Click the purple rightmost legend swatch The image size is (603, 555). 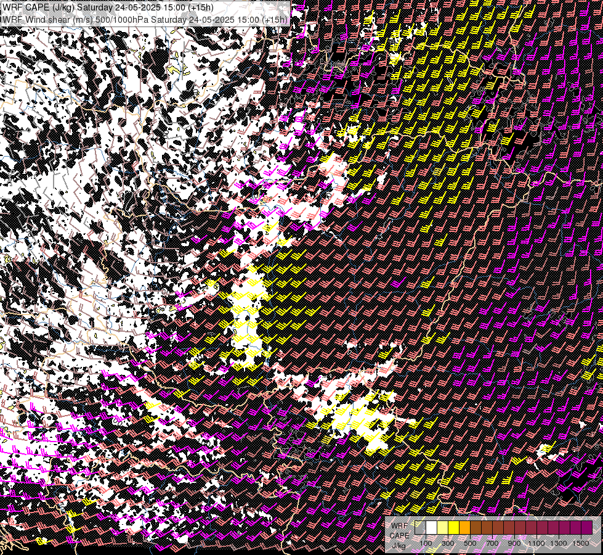click(587, 528)
